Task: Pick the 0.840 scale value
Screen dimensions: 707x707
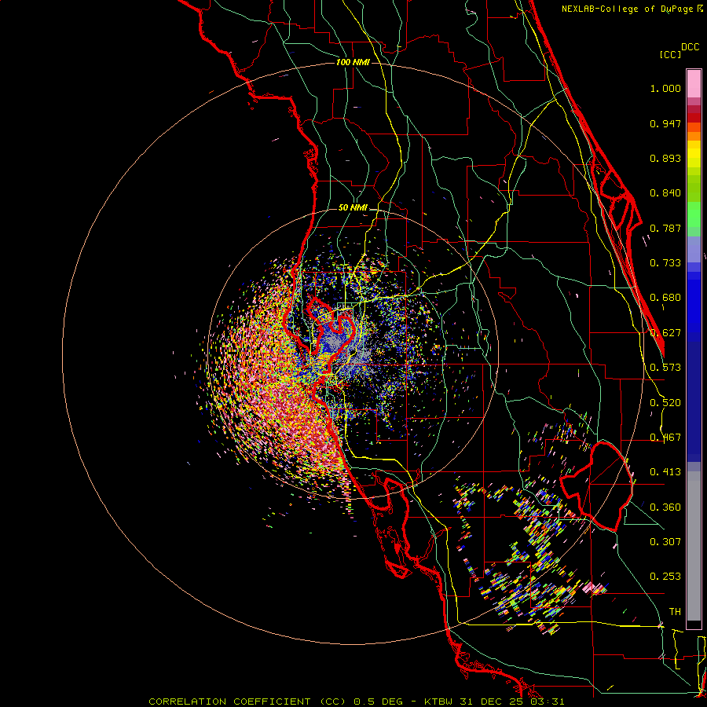Action: click(x=665, y=193)
